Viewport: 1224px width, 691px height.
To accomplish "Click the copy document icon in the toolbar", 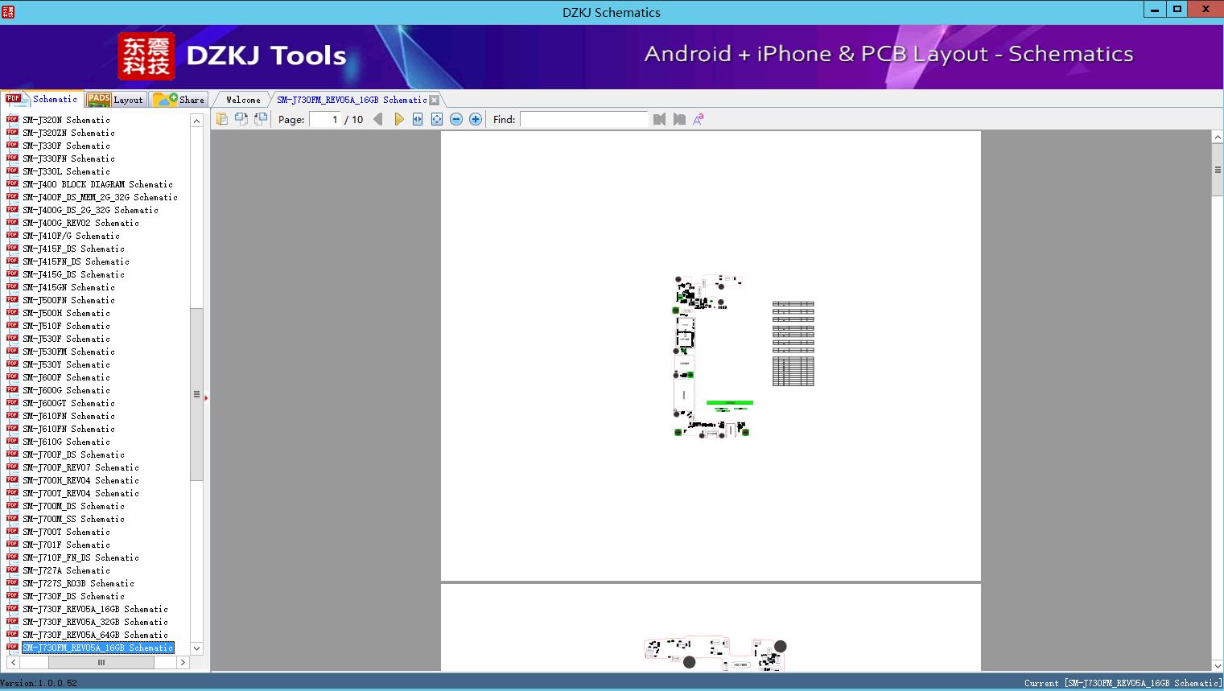I will click(x=222, y=119).
